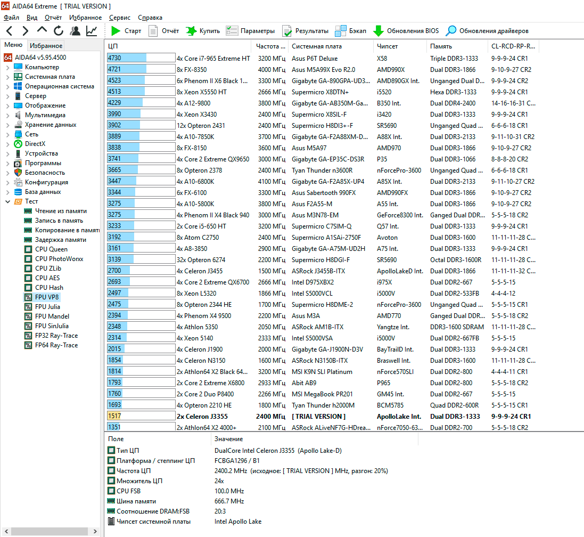
Task: Click the BIOS updates green arrow icon
Action: (379, 31)
